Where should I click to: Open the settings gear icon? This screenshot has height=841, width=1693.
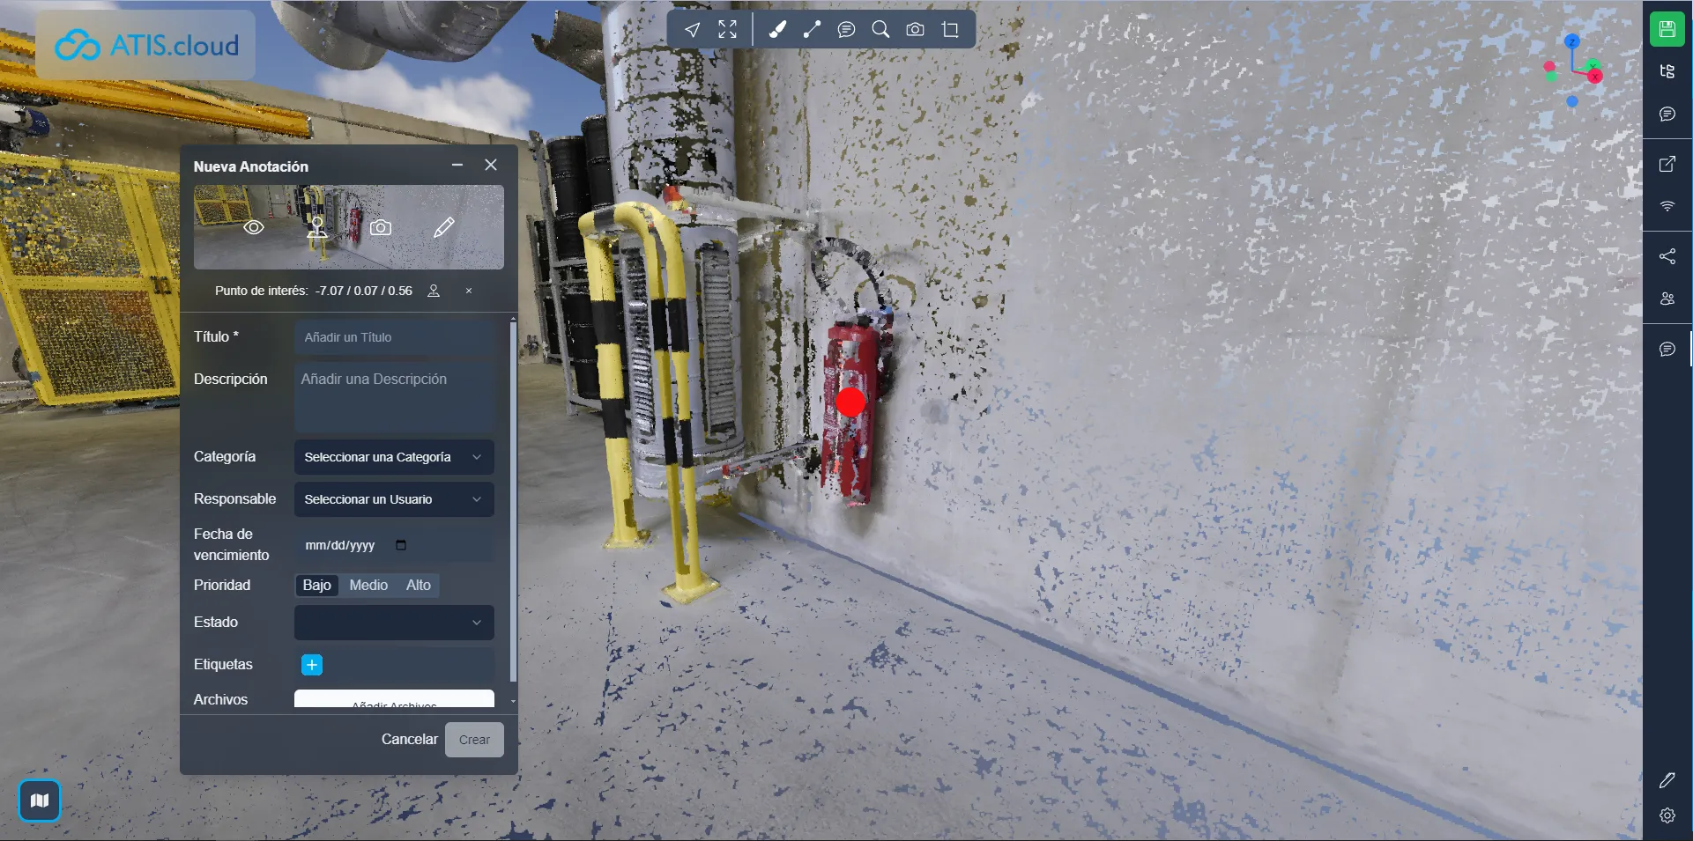tap(1667, 815)
